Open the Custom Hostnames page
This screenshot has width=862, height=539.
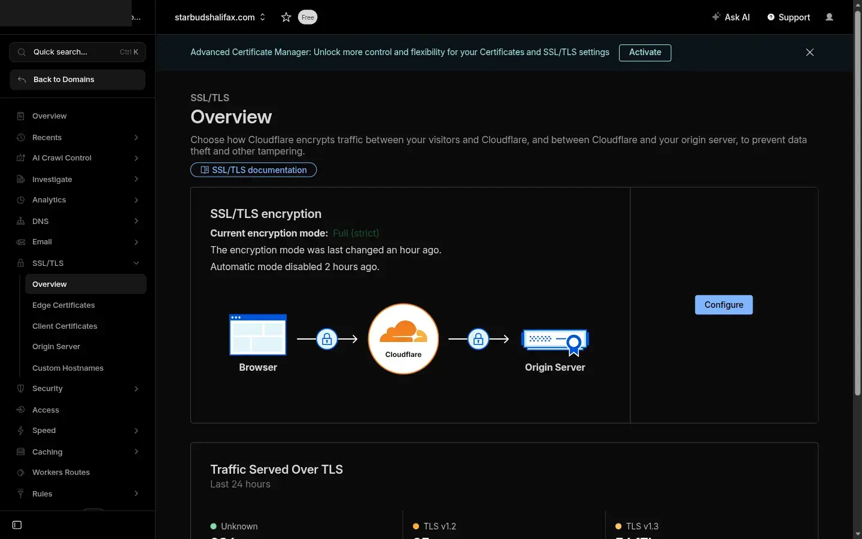68,368
